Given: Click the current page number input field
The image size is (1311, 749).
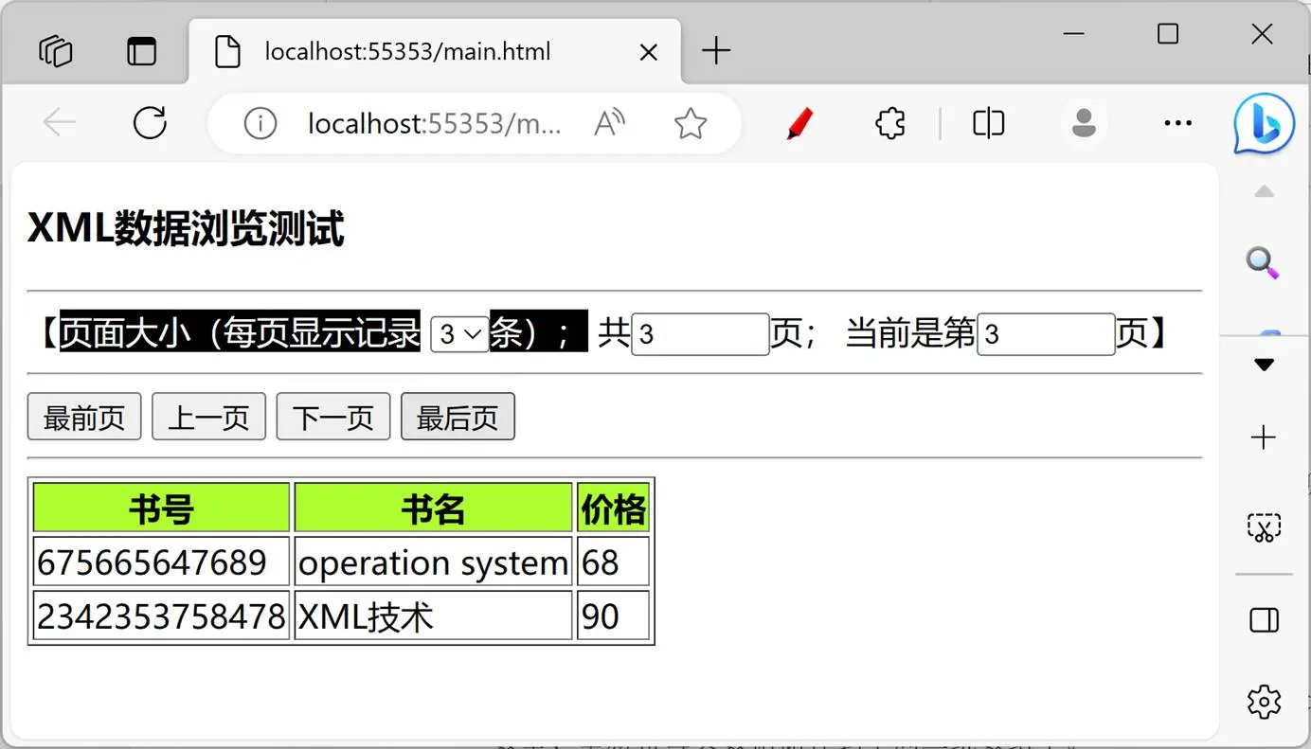Looking at the screenshot, I should point(1046,334).
